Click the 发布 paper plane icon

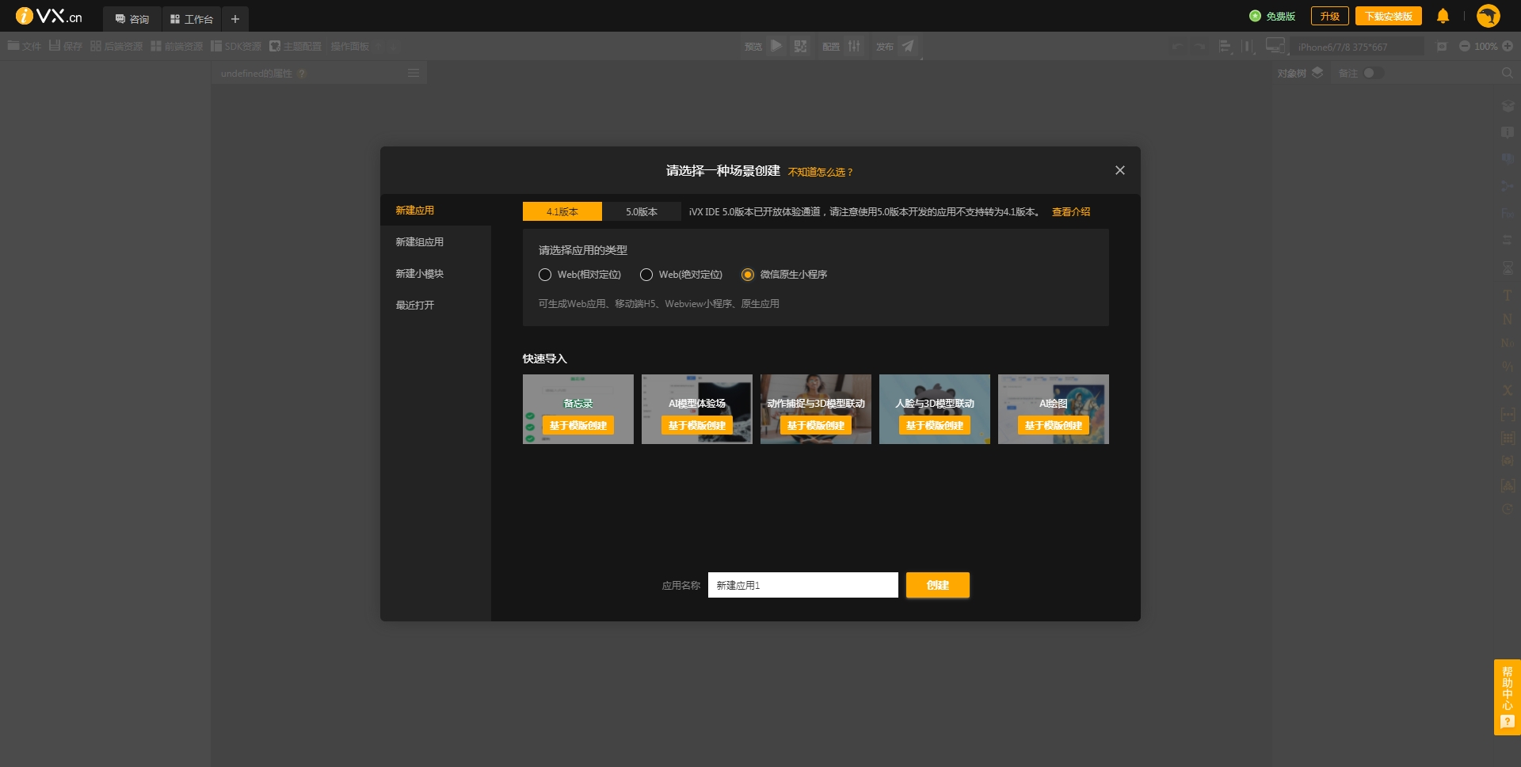(908, 46)
